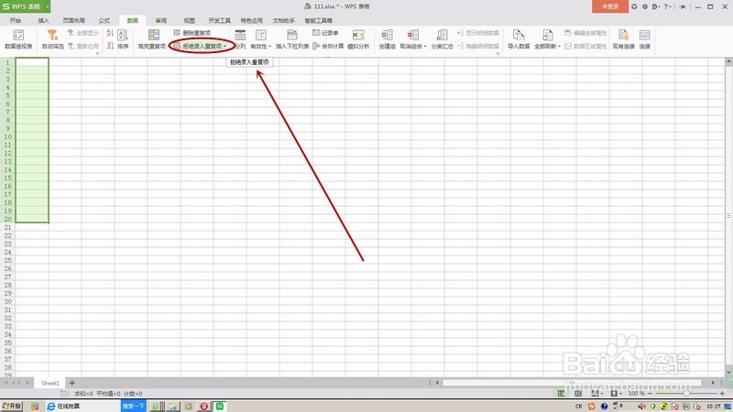Click the 有效性 data validation icon
Image resolution: width=733 pixels, height=412 pixels.
pyautogui.click(x=260, y=37)
